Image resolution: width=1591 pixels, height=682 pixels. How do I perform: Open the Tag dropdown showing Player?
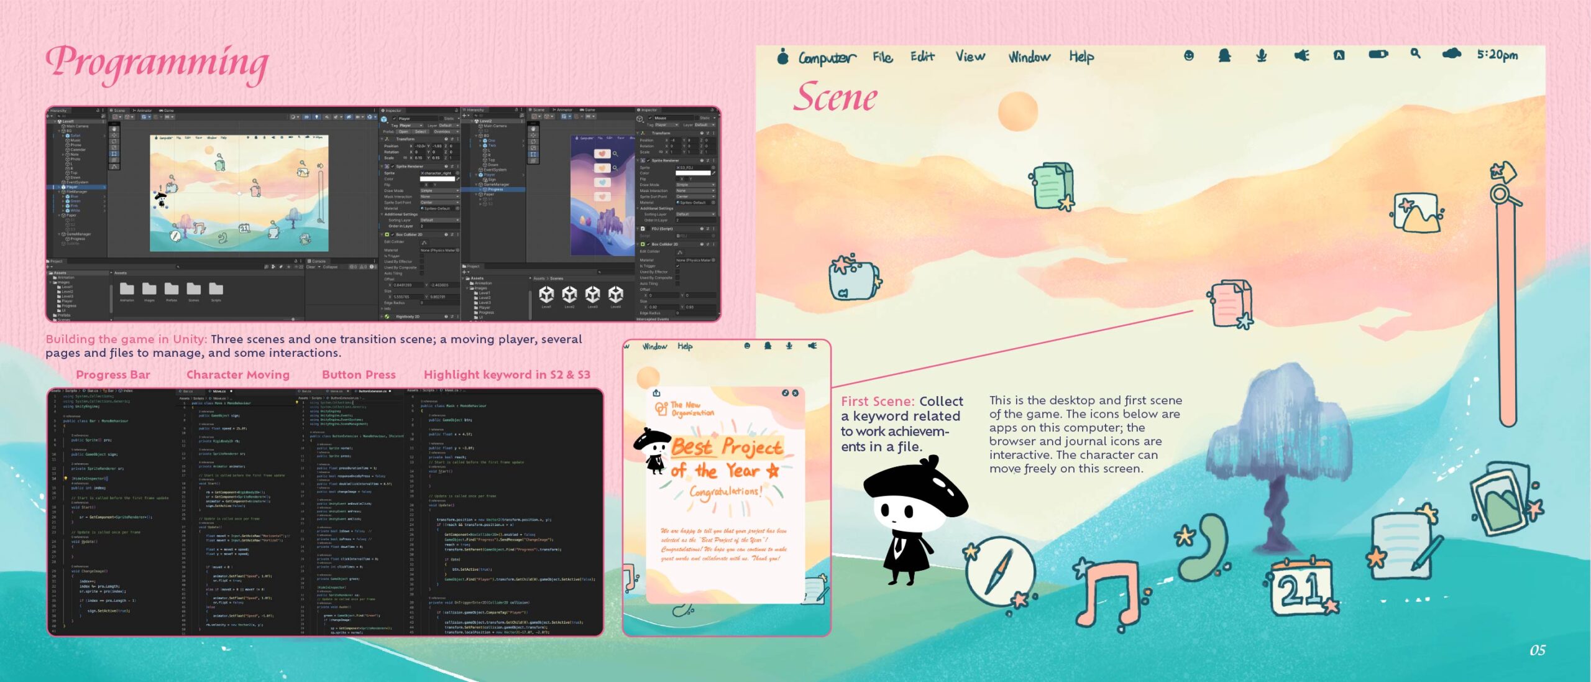410,125
